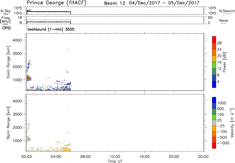Image resolution: width=235 pixels, height=163 pixels.
Task: Click the gray segment of the Velocity colorbar
Action: (214, 123)
